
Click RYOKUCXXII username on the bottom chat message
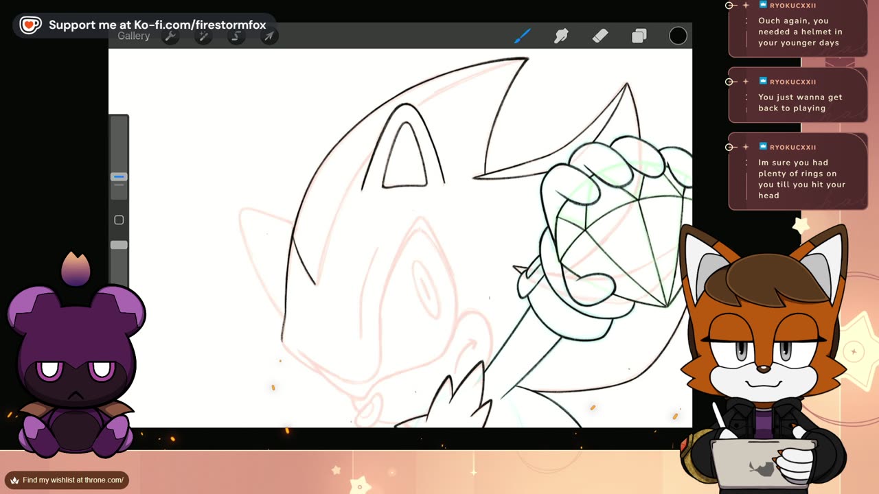792,148
